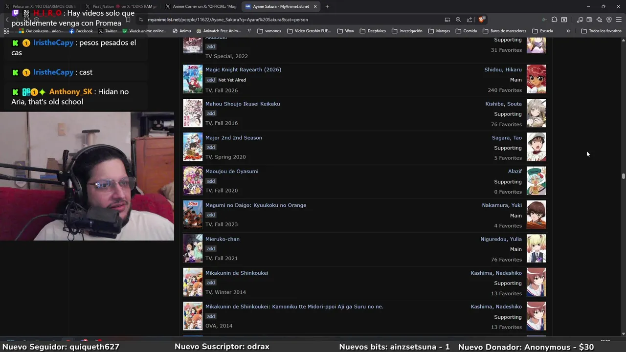Close the Ayane Sakura MyAnimeList tab

(315, 6)
